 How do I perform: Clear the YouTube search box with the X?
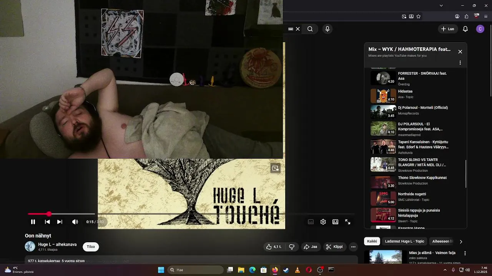pos(298,29)
